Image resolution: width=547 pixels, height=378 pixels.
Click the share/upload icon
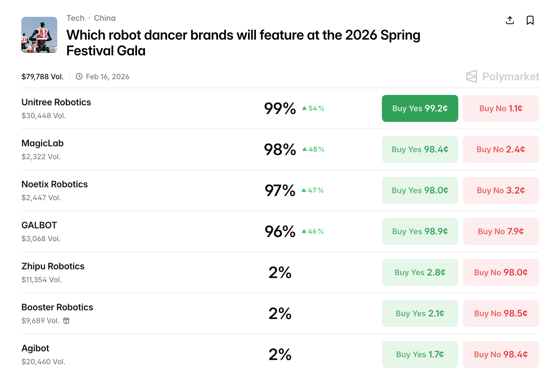coord(510,20)
